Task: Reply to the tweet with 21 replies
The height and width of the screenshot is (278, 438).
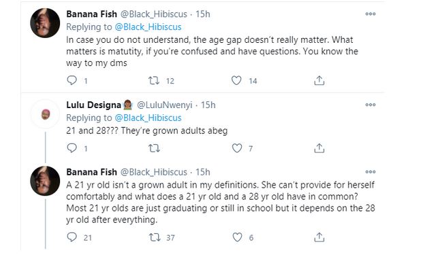Action: tap(72, 237)
